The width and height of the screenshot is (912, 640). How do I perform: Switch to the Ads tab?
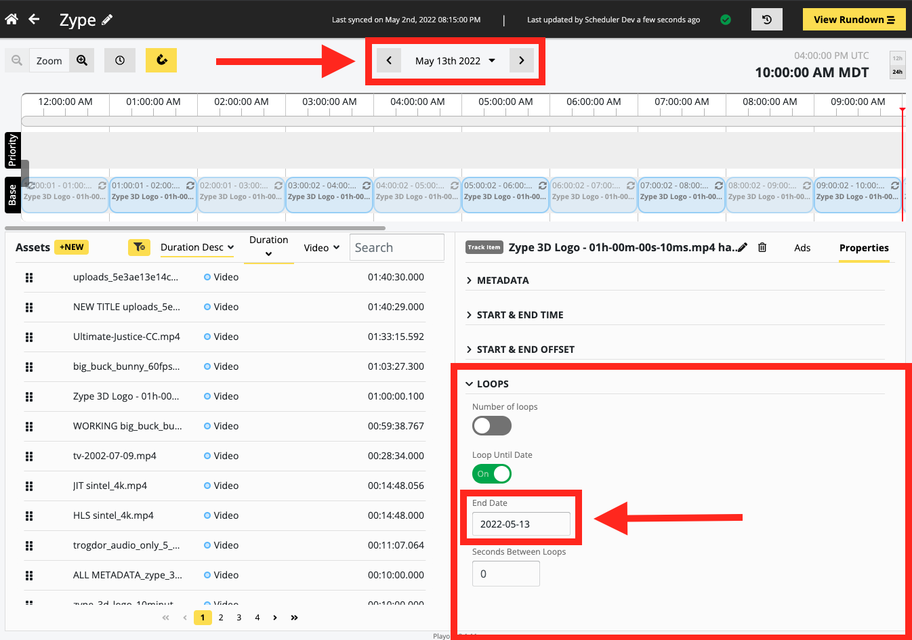pyautogui.click(x=802, y=248)
